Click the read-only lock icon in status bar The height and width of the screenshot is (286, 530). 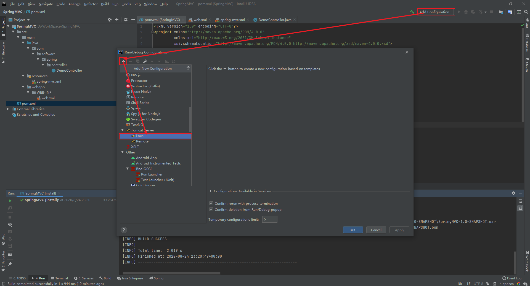coord(488,284)
